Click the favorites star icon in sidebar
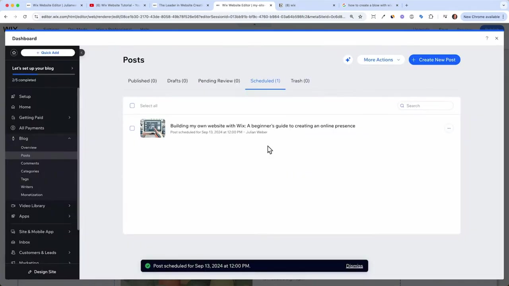This screenshot has height=286, width=509. (x=14, y=52)
